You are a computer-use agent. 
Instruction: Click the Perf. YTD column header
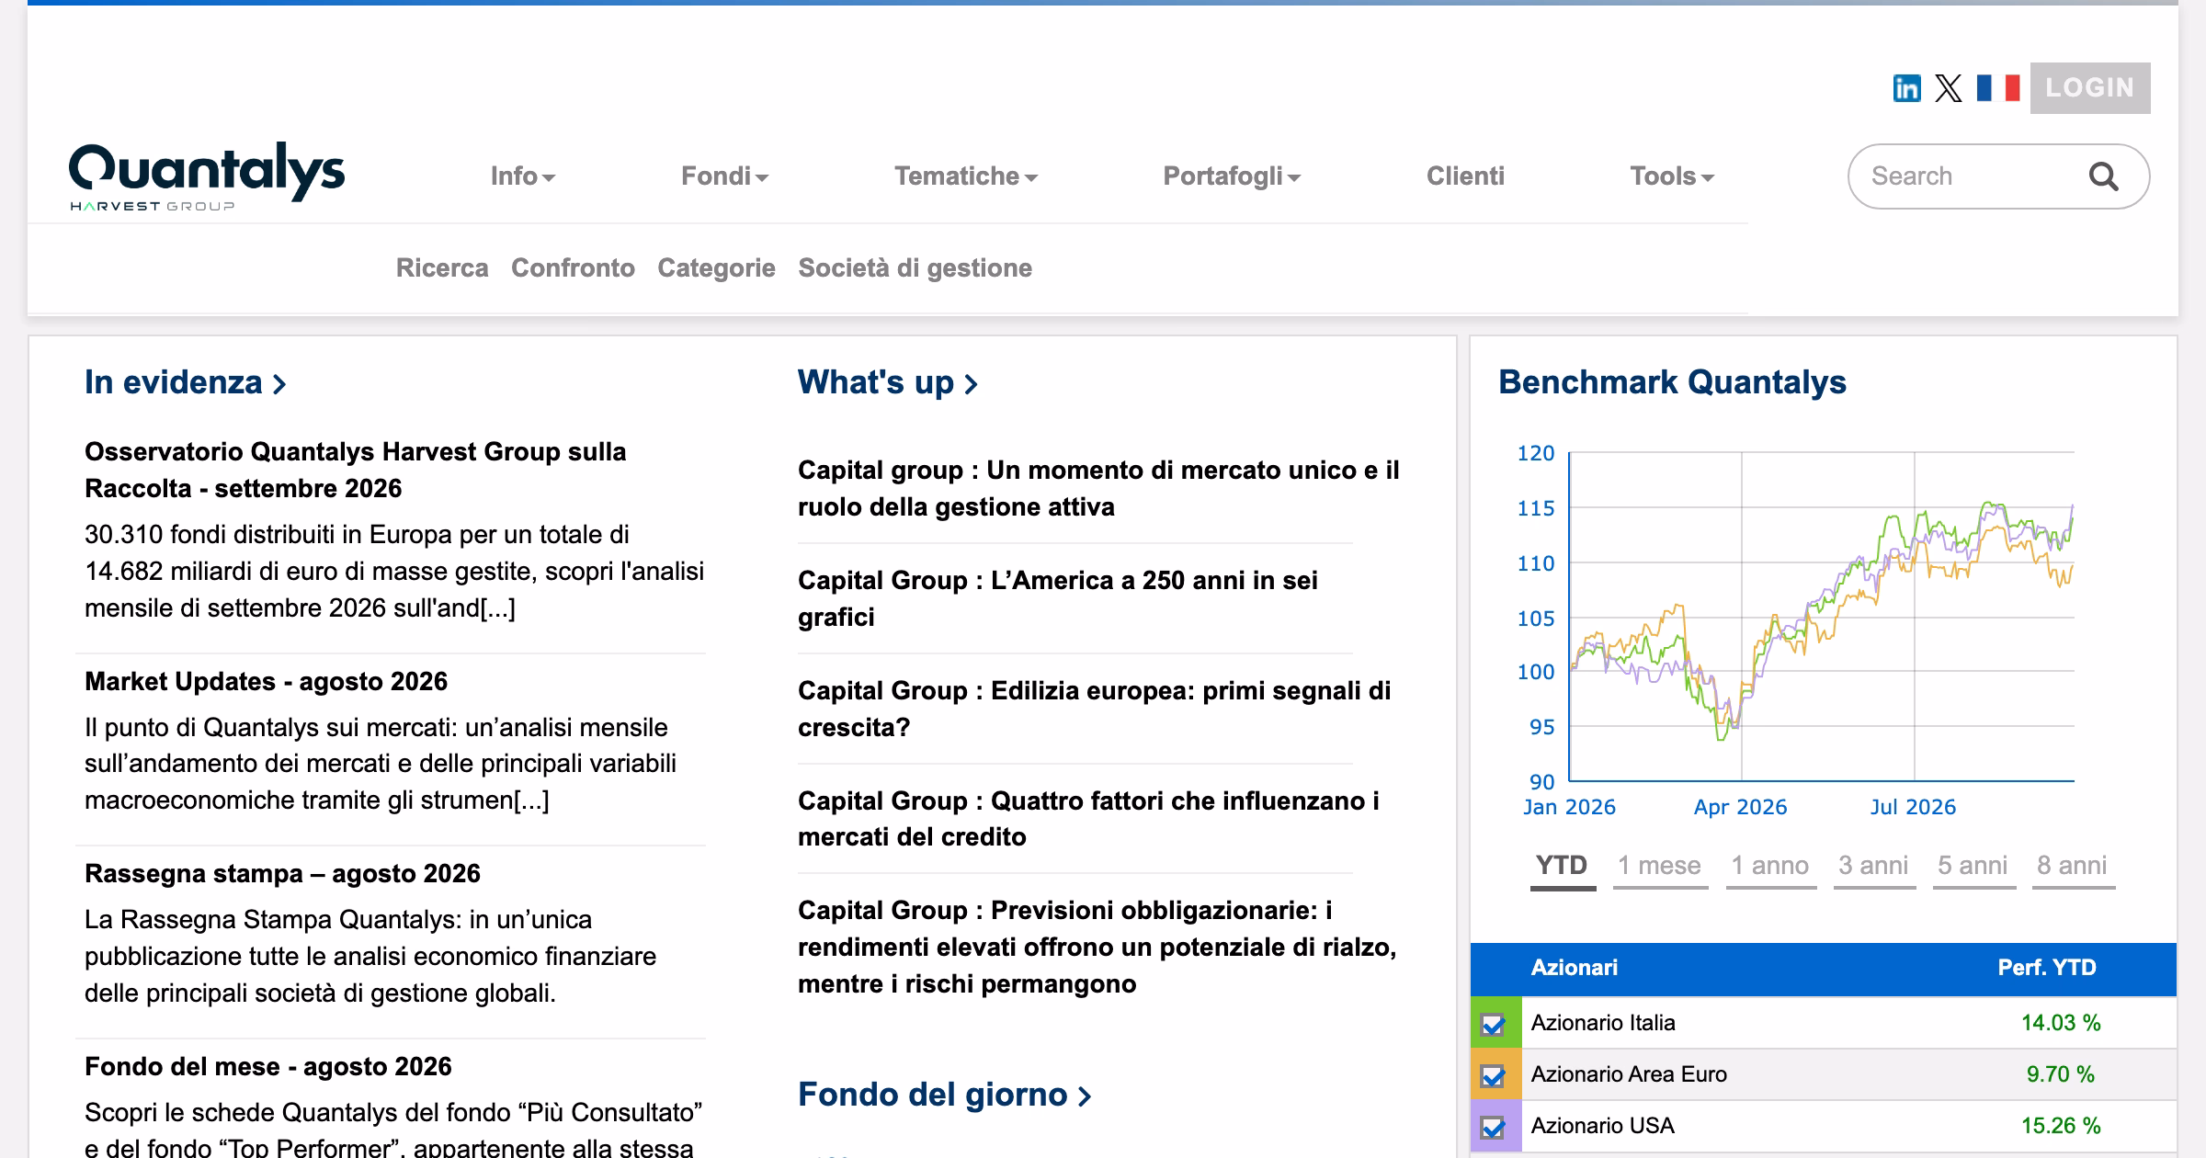click(x=2047, y=968)
